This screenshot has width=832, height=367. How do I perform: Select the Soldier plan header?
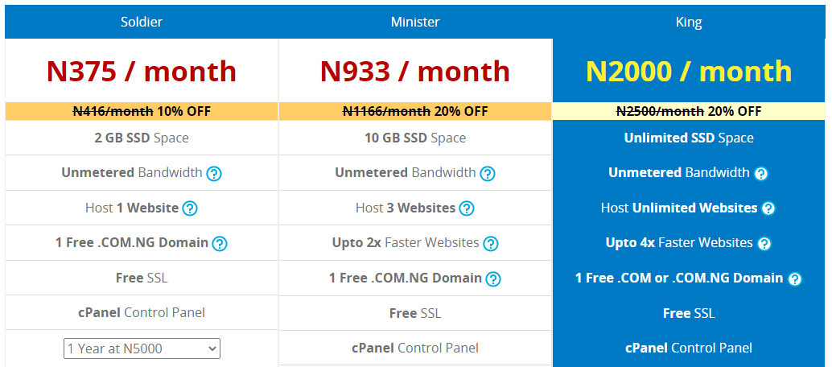142,22
